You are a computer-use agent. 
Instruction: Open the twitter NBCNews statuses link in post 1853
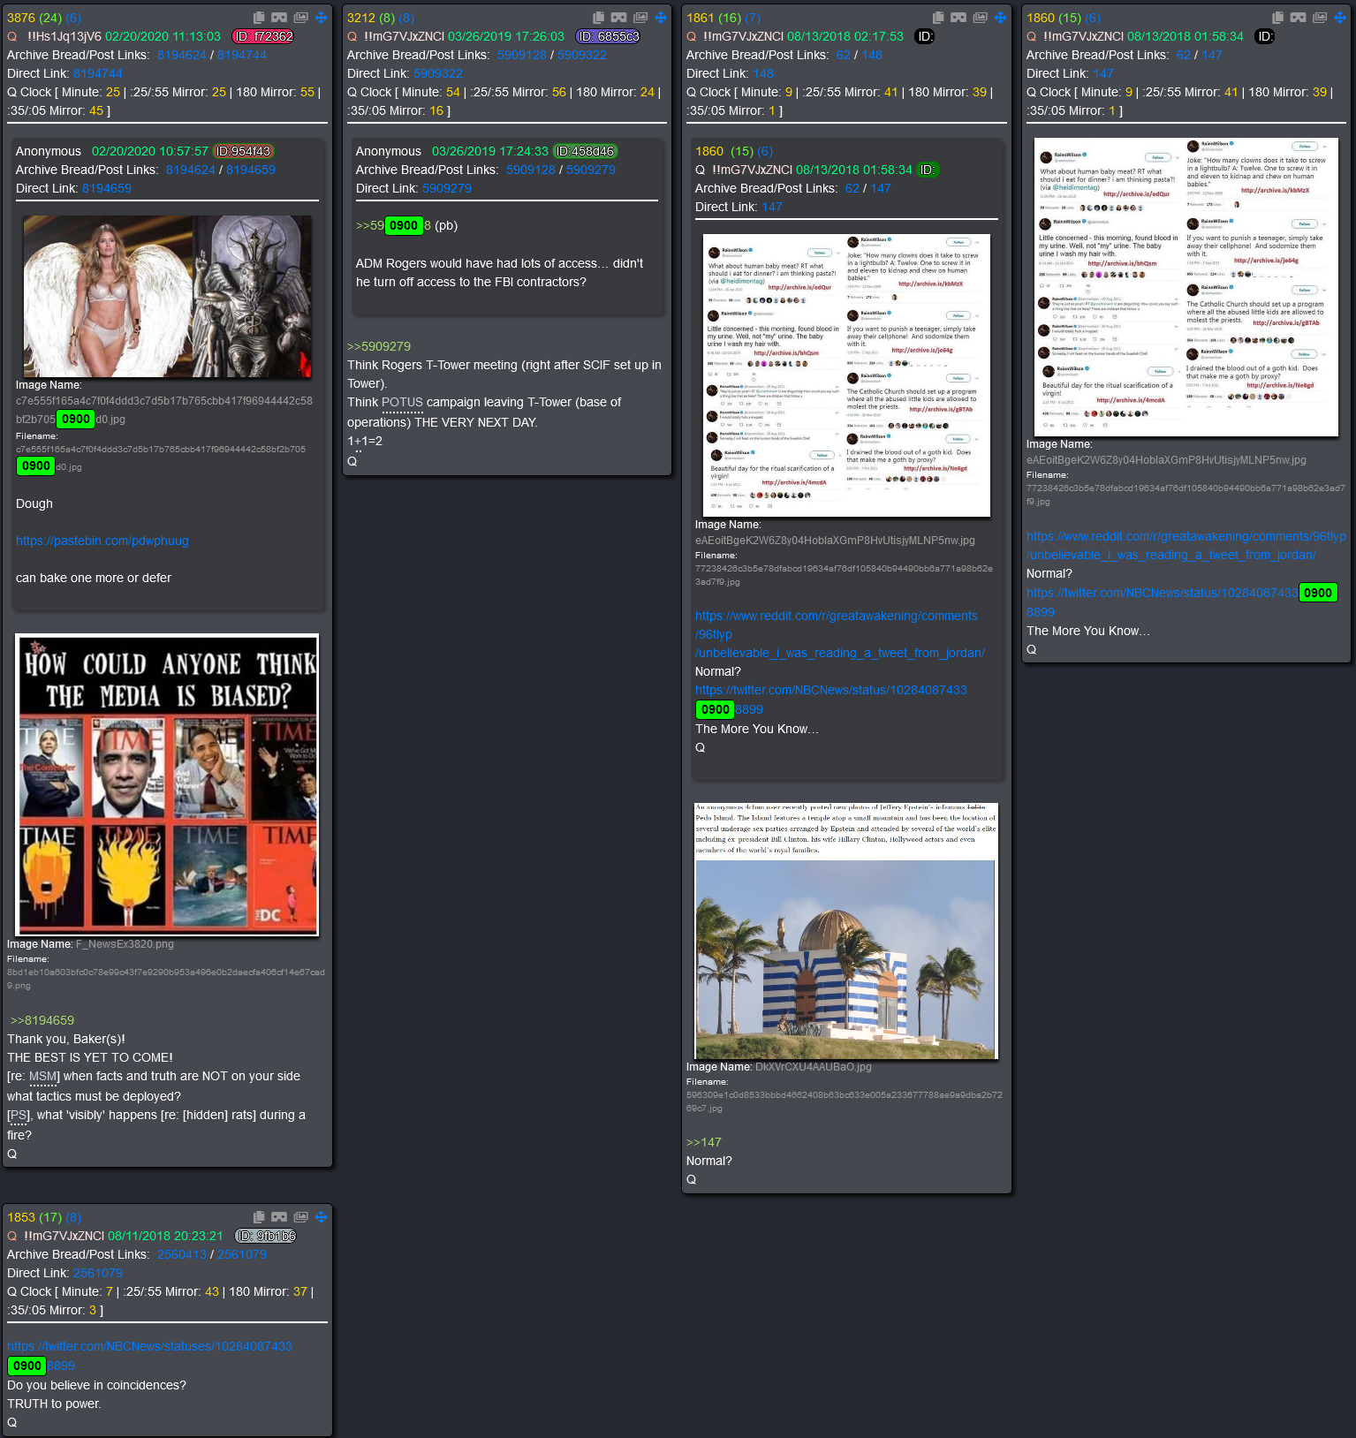point(149,1355)
